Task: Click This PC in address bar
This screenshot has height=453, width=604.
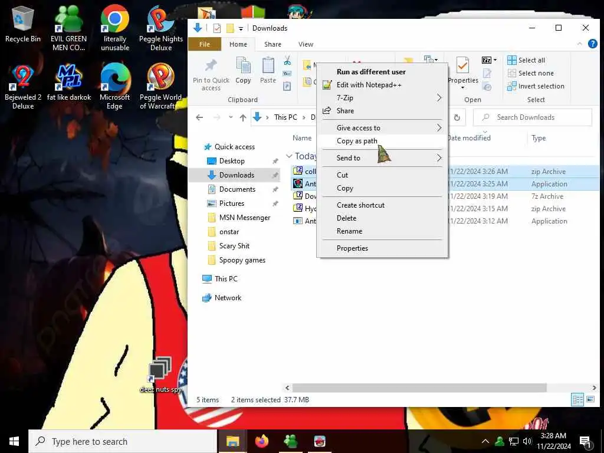Action: coord(285,117)
